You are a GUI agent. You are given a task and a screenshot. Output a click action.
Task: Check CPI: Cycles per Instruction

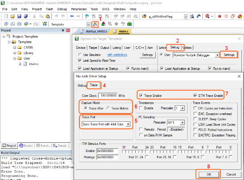[195, 108]
